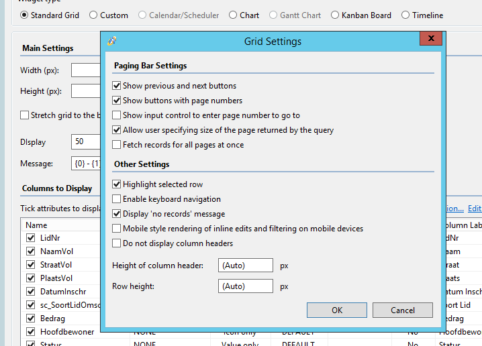Select the Gantt Chart widget type
The image size is (482, 346).
tap(273, 15)
